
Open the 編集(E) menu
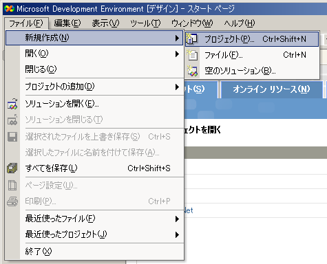pyautogui.click(x=67, y=23)
